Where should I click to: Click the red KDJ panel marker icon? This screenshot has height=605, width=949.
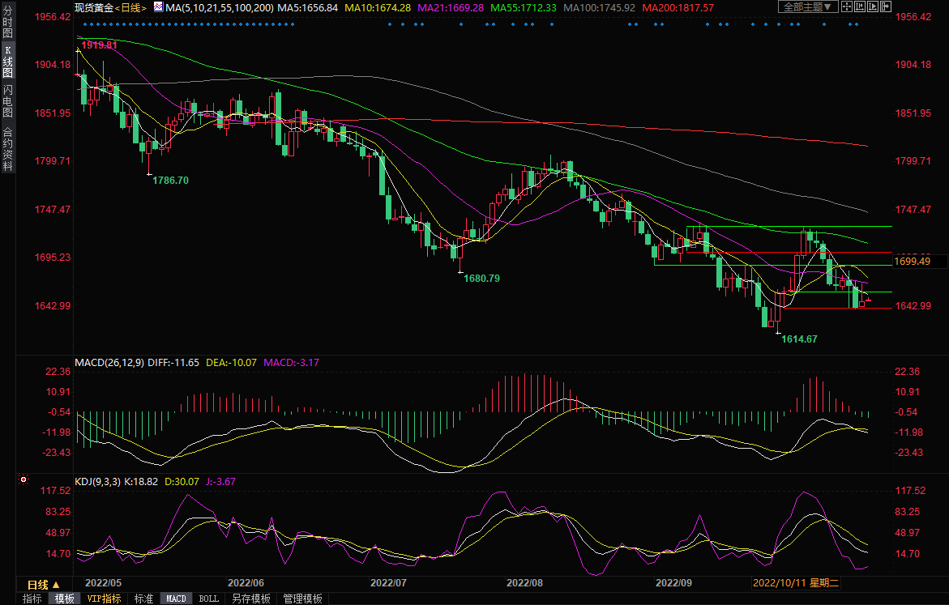click(24, 481)
